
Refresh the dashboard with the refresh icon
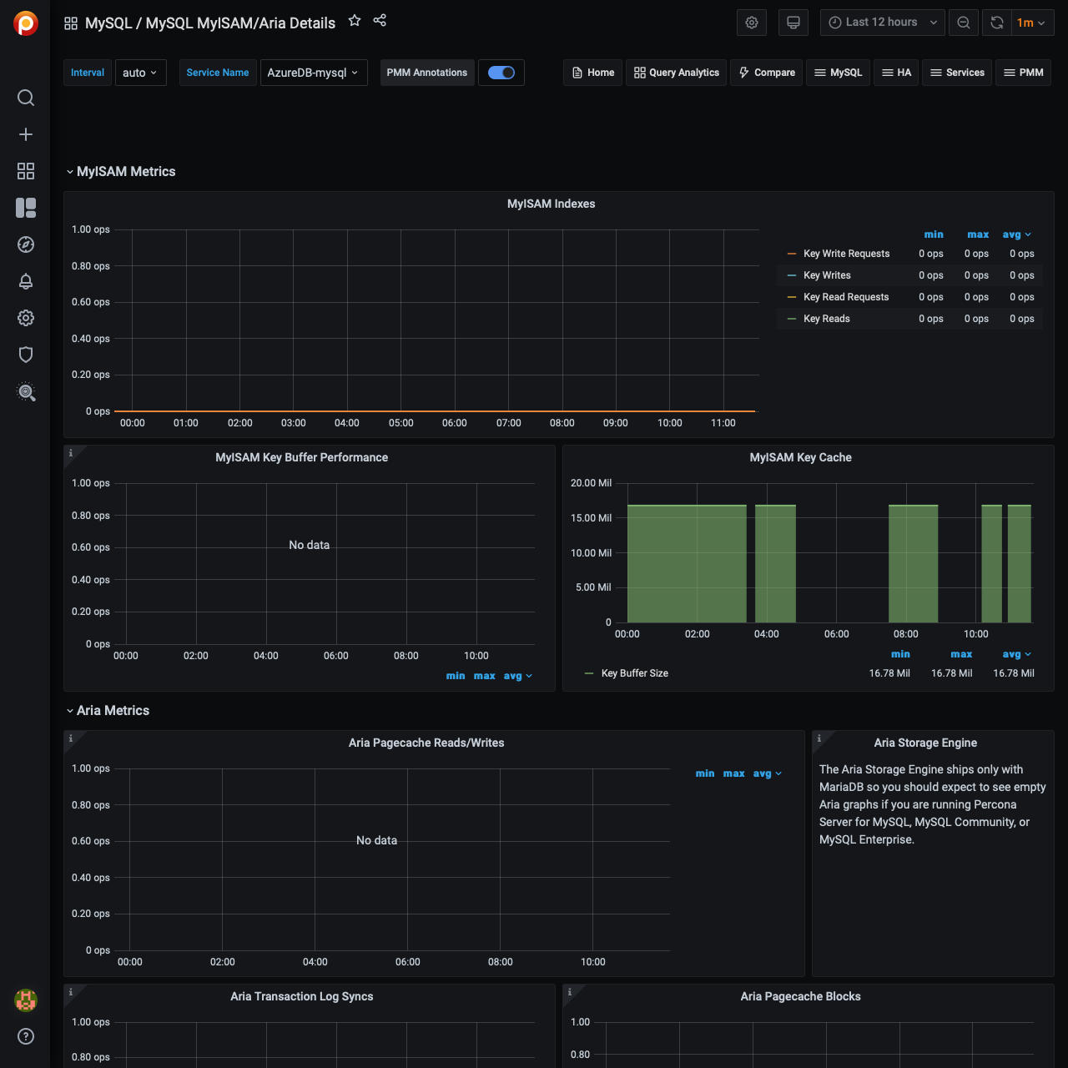click(997, 23)
